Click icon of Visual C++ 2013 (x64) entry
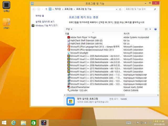This screenshot has height=126, width=168. [69, 81]
